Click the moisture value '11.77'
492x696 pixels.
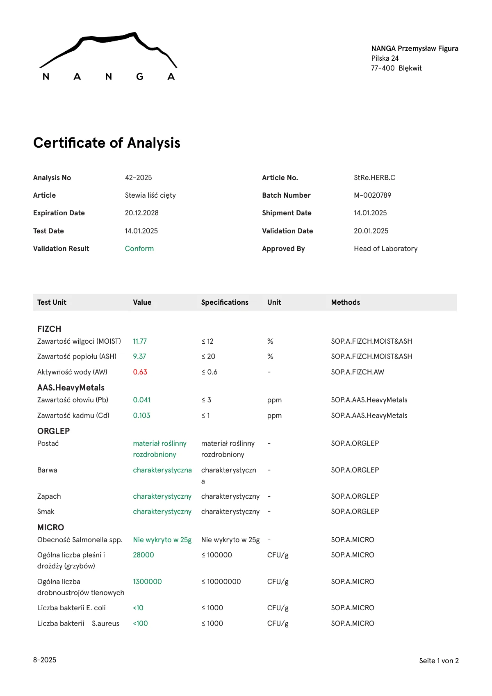140,341
